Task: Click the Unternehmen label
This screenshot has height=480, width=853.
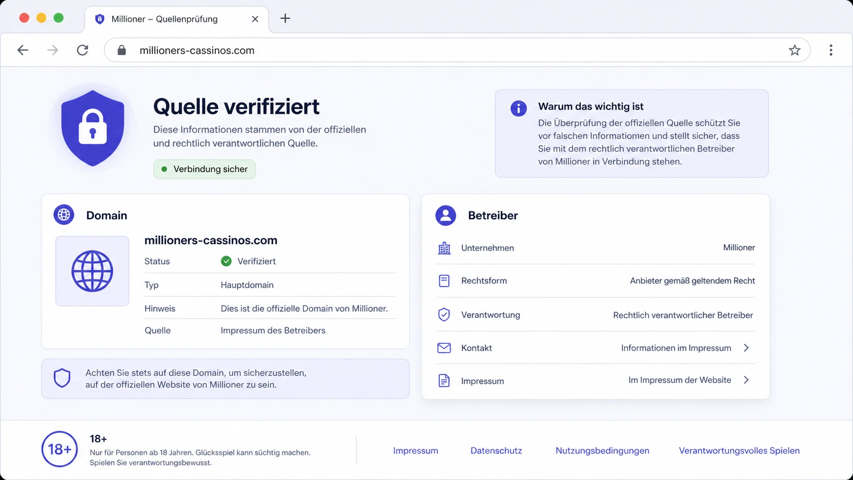Action: coord(487,248)
